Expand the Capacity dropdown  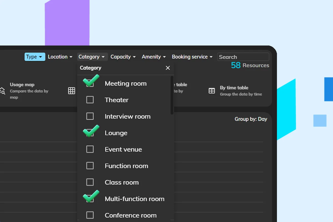pyautogui.click(x=123, y=57)
